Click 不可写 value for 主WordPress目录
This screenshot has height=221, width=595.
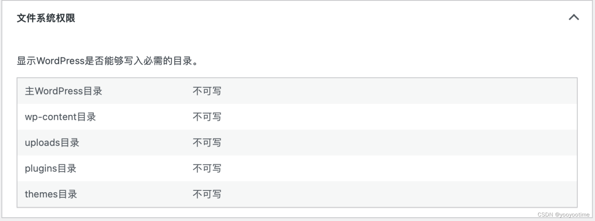[207, 91]
